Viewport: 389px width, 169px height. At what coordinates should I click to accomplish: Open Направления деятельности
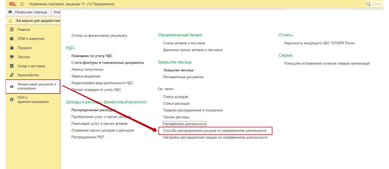185,124
